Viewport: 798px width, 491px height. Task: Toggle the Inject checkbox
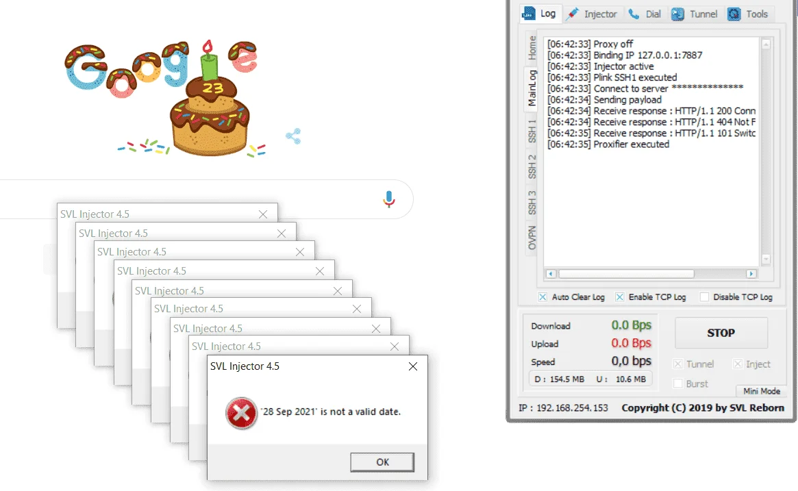(738, 364)
